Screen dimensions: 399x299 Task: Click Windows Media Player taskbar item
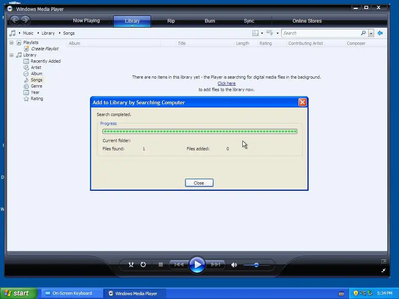(x=135, y=294)
